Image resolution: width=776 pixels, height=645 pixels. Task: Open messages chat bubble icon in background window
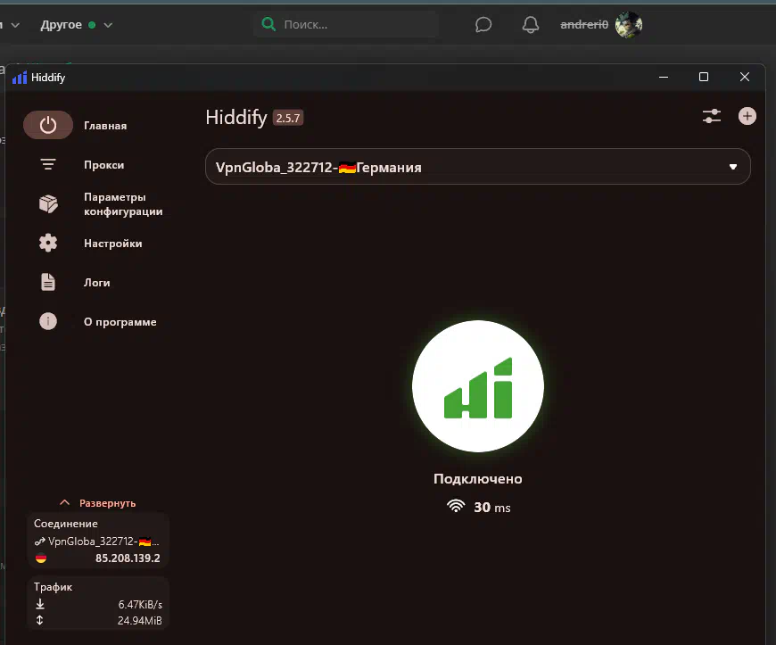pos(483,24)
